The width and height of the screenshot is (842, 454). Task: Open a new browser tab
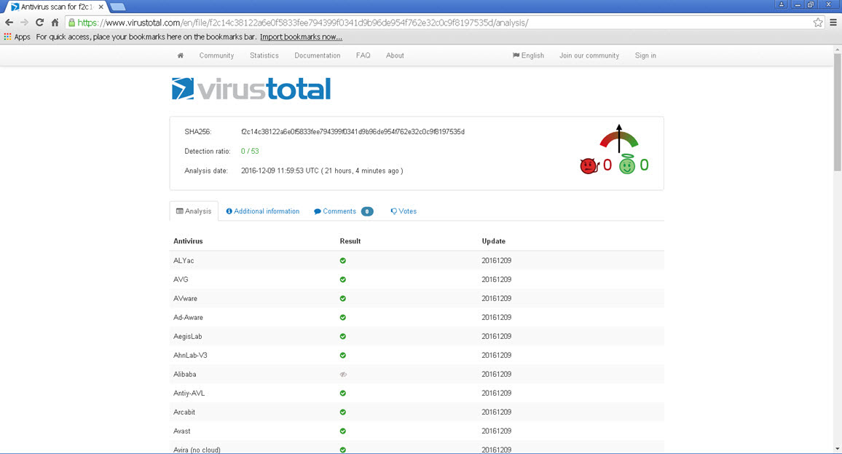click(117, 7)
